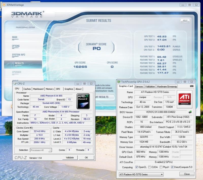
Task: Click the CPU-Z title bar icon
Action: pos(15,84)
